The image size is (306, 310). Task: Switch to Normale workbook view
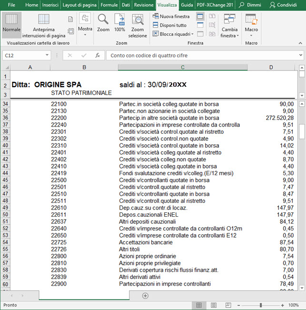[11, 24]
